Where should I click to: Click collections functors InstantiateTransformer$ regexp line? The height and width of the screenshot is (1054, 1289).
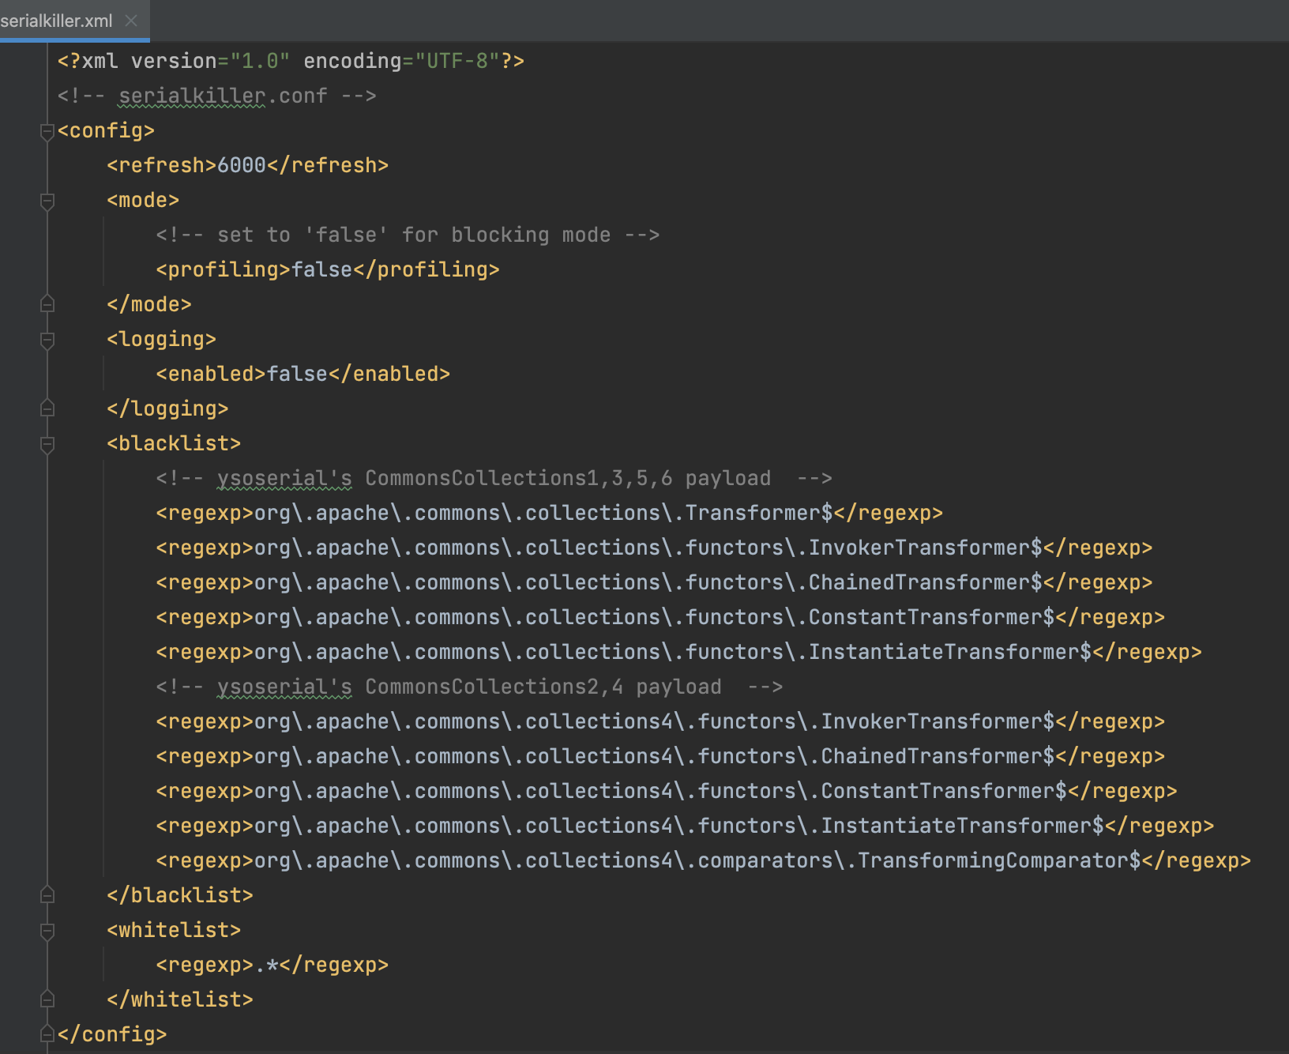[x=678, y=652]
